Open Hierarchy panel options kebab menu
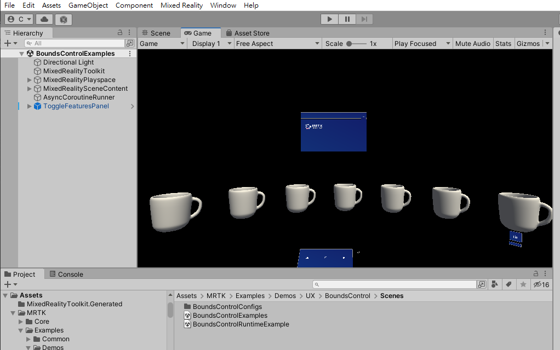Screen dimensions: 560x350 (x=129, y=32)
